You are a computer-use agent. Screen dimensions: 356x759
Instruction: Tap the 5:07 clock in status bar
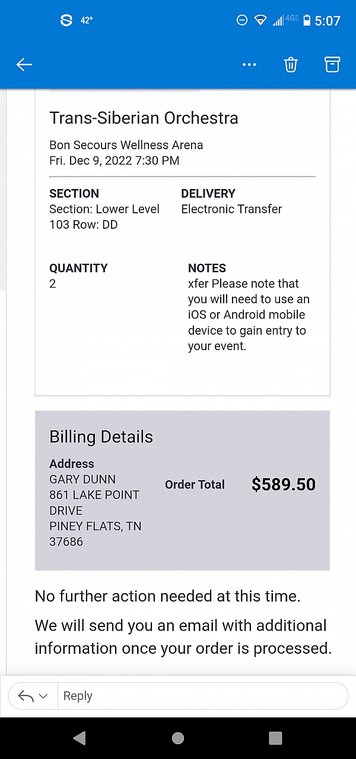pos(328,21)
